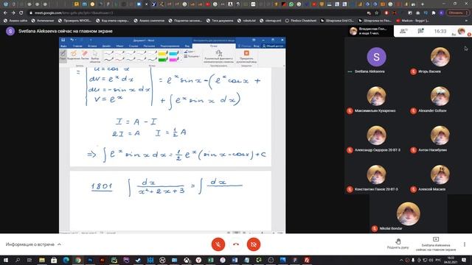Click your own avatar in Meet header
The height and width of the screenshot is (265, 472).
461,31
